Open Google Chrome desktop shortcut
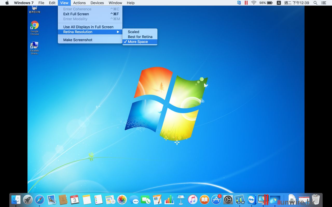This screenshot has height=207, width=332. tap(34, 26)
